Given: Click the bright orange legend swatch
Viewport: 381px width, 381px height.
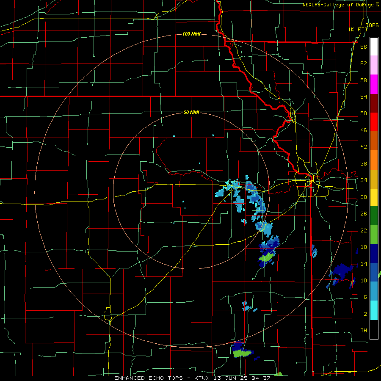Looking at the screenshot, I should [374, 160].
